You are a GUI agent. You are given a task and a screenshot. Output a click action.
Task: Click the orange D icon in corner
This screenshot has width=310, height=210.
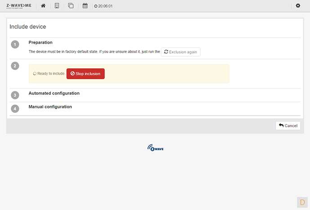click(302, 202)
